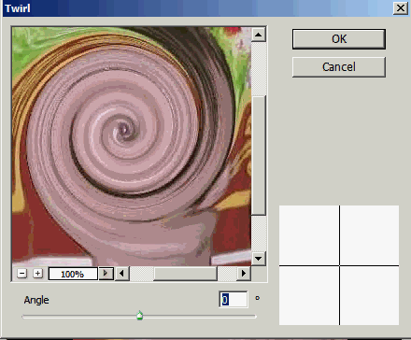Click the Angle slider handle
Viewport: 411px width, 340px height.
click(x=140, y=316)
